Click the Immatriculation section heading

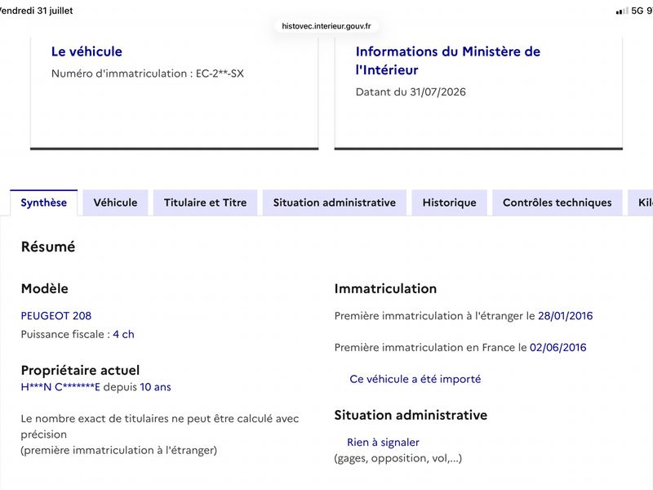point(385,289)
